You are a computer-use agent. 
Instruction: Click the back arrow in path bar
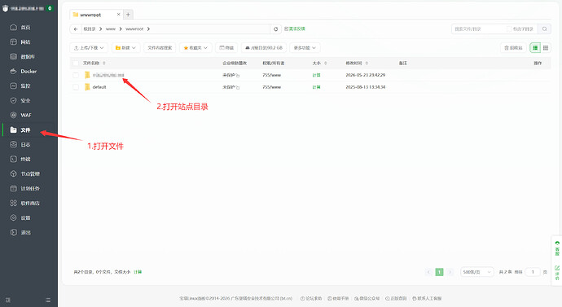[x=76, y=29]
